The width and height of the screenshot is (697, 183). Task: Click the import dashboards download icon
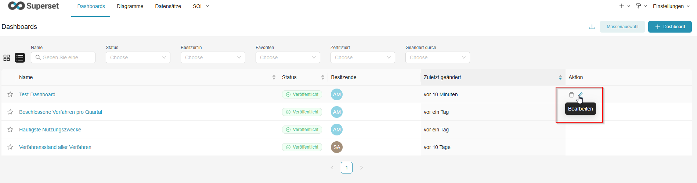click(x=592, y=27)
